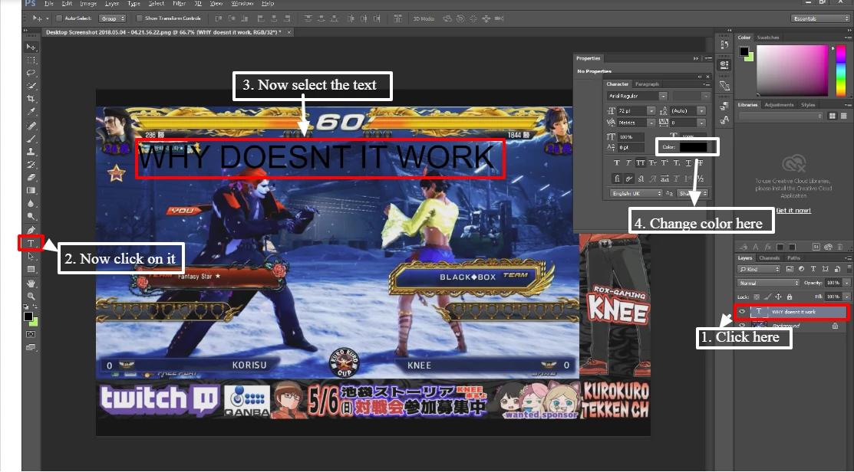
Task: Select the Pen tool
Action: [x=31, y=230]
